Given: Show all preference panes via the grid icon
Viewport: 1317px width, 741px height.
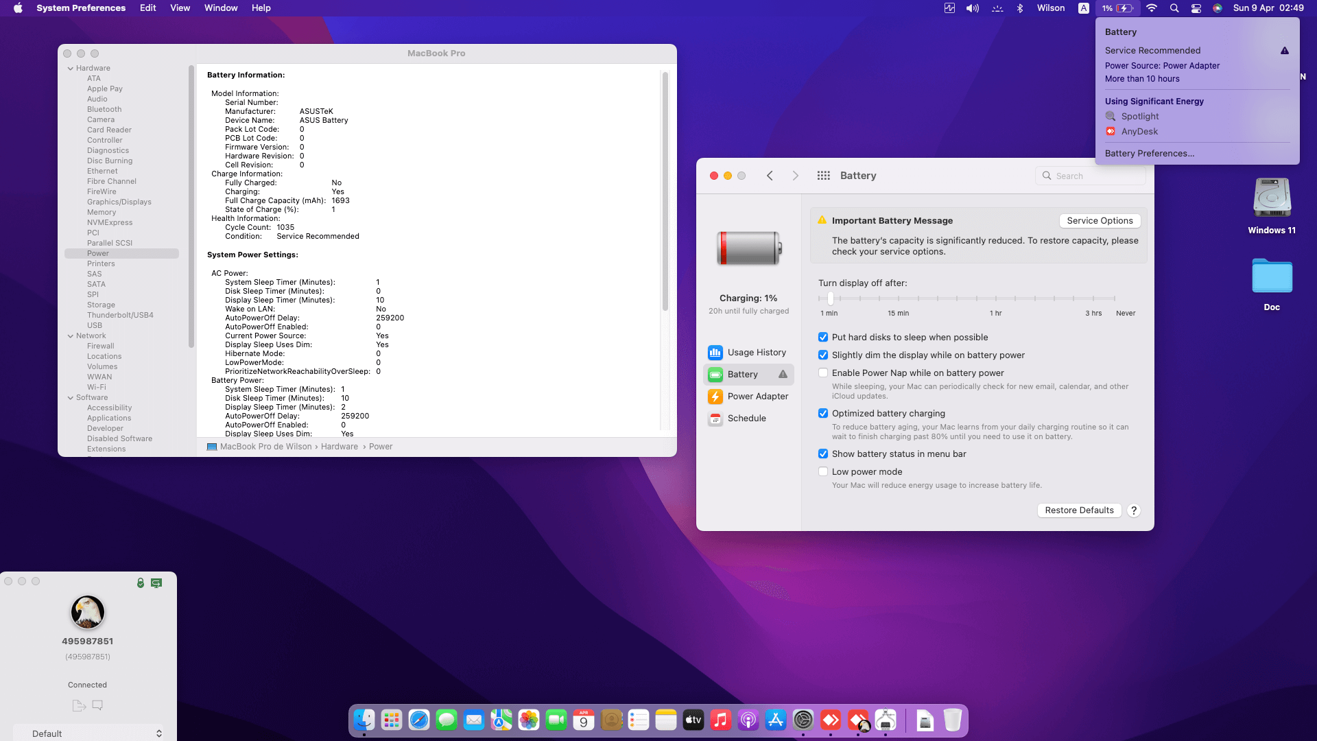Looking at the screenshot, I should [x=823, y=176].
